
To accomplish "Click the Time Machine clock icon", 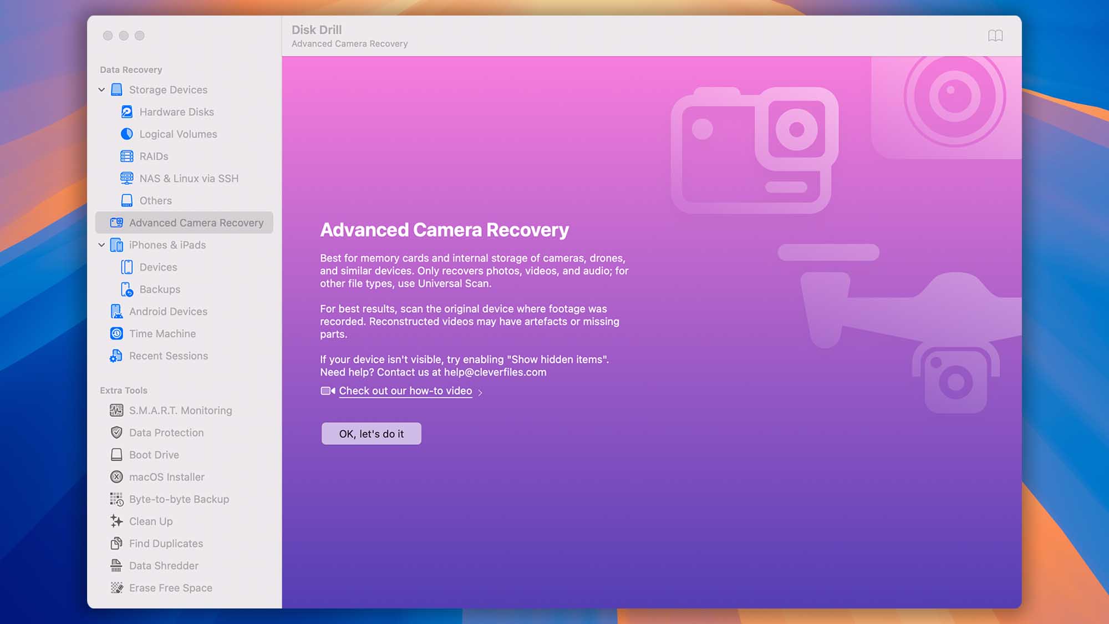I will click(116, 334).
